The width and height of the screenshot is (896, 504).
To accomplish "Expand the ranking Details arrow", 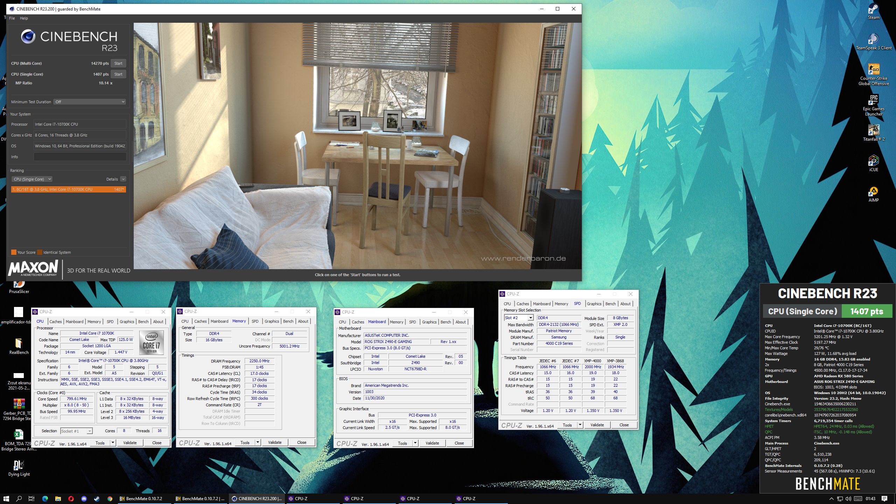I will coord(123,179).
